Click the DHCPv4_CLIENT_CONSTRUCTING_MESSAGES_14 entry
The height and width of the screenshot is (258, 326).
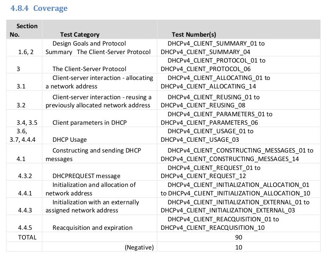230,159
